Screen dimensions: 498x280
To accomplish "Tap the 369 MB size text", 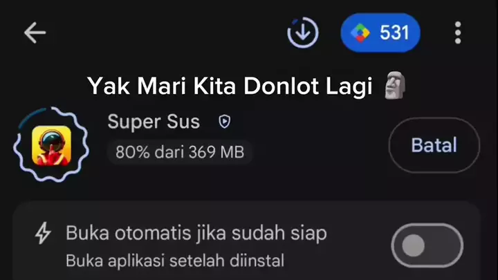I will coord(216,151).
